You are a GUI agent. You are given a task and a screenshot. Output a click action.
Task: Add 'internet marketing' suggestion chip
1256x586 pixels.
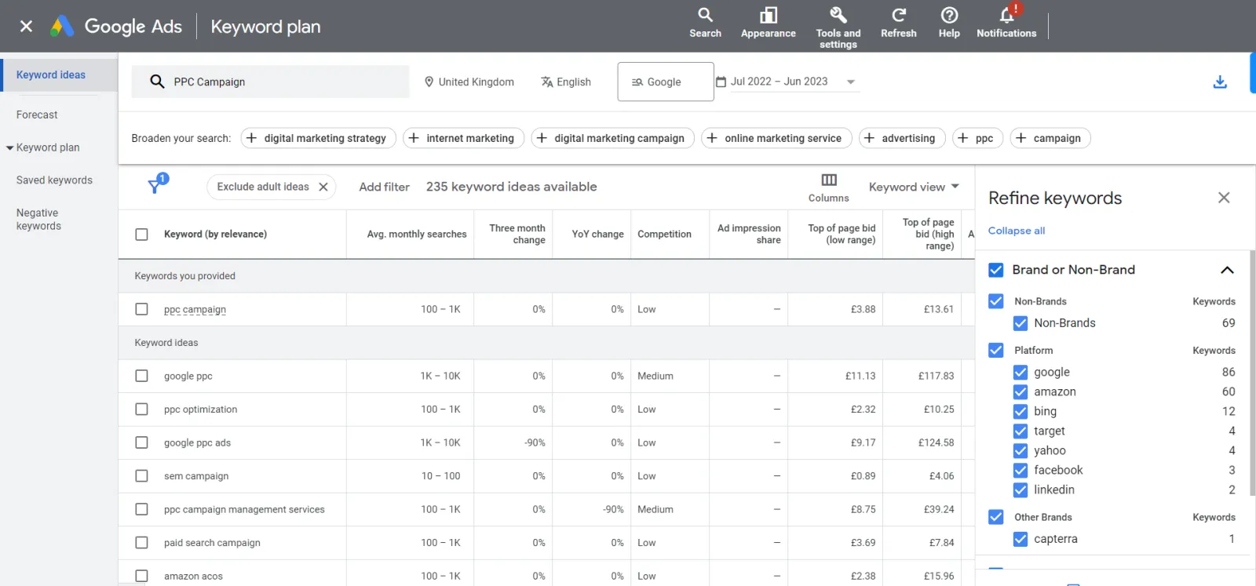click(463, 138)
